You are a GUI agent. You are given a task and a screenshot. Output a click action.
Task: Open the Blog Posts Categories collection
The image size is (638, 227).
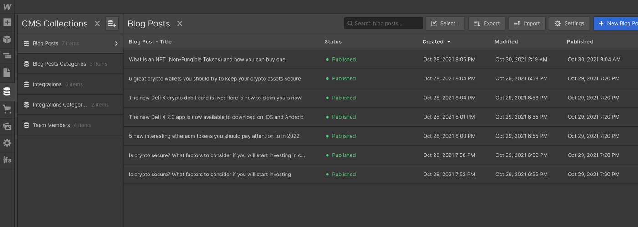[x=71, y=64]
